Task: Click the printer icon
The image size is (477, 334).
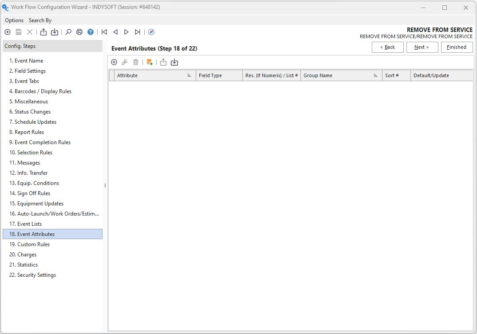Action: pyautogui.click(x=79, y=32)
